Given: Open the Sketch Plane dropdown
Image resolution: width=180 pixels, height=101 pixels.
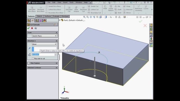Looking at the screenshot, I should 44,36.
